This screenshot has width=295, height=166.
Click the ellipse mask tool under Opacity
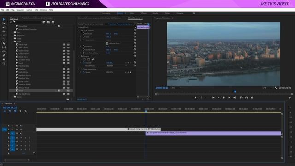[84, 59]
